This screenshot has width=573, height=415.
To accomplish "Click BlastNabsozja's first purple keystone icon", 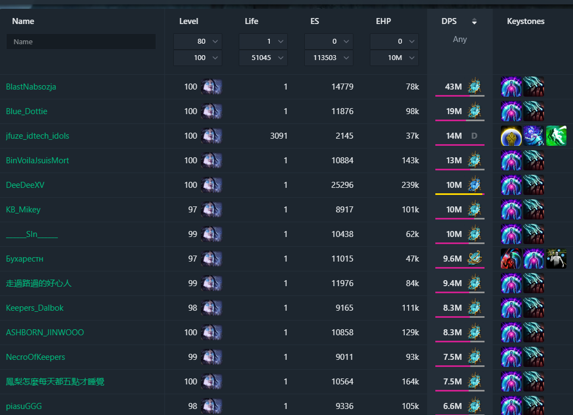I will (x=511, y=87).
